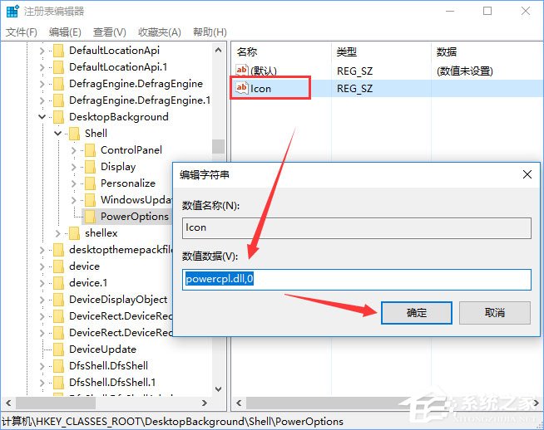Image resolution: width=544 pixels, height=430 pixels.
Task: Click the 数值数据 input field with powercpl.dll,0
Action: pos(357,280)
